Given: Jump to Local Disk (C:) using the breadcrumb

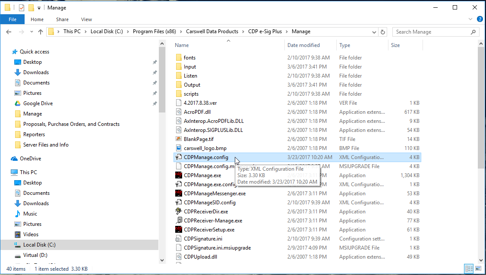Looking at the screenshot, I should click(107, 31).
